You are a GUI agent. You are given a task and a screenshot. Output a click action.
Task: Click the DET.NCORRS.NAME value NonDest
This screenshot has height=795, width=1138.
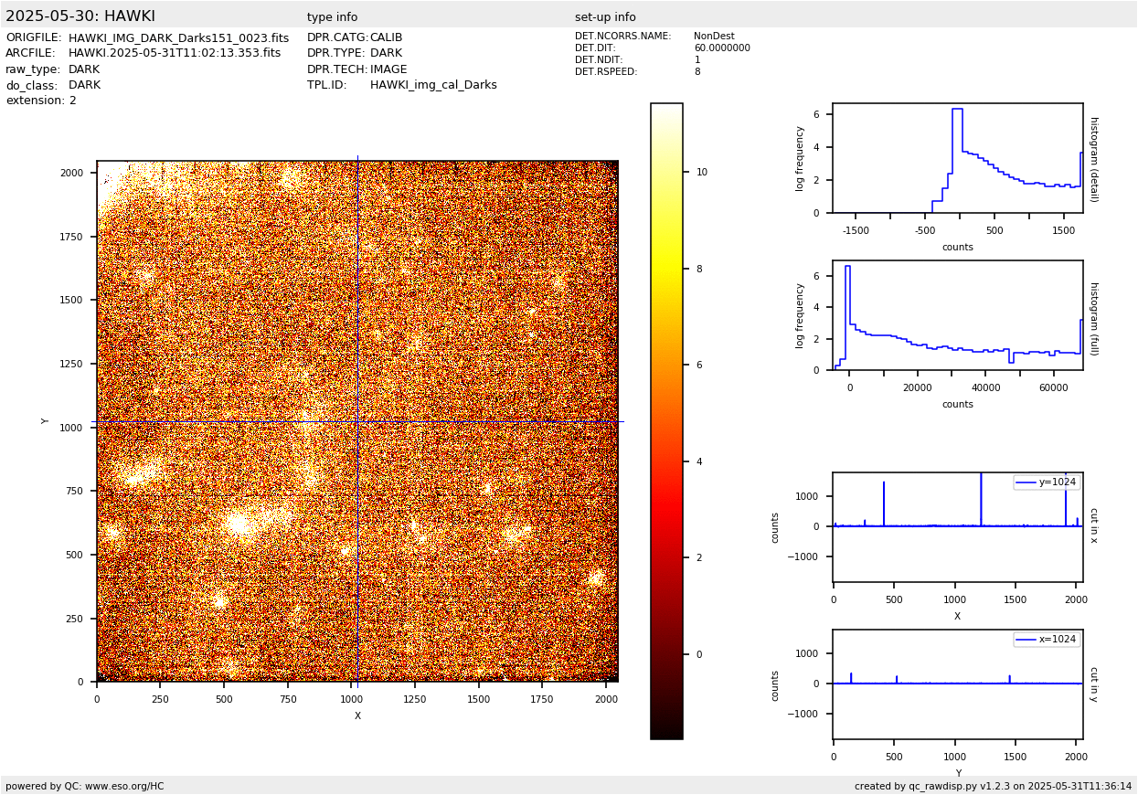pyautogui.click(x=714, y=37)
